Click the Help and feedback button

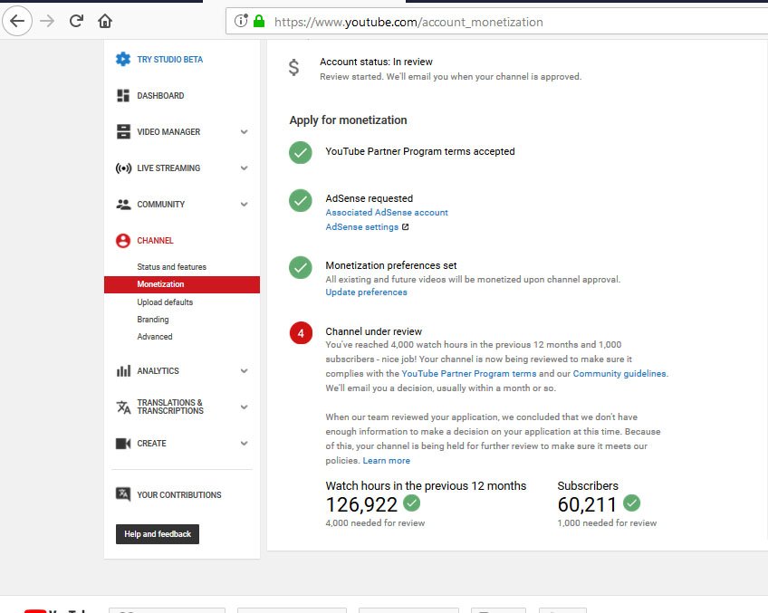tap(158, 534)
